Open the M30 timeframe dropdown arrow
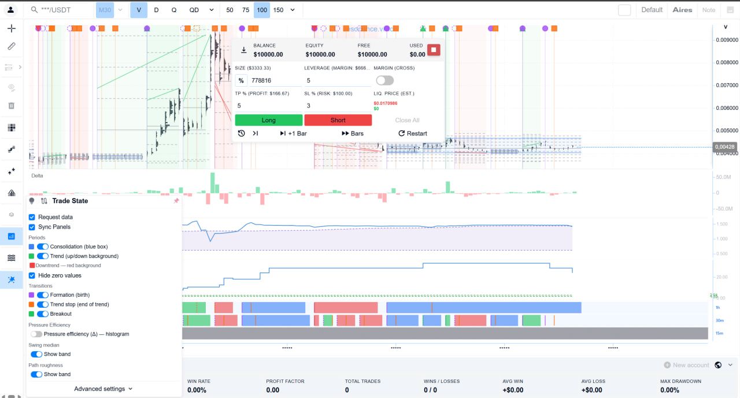 120,10
